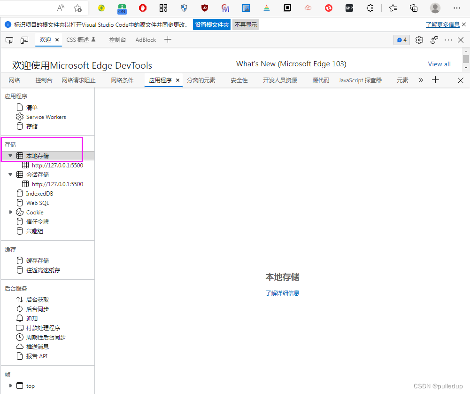The height and width of the screenshot is (394, 470).
Task: Click the View all link
Action: pyautogui.click(x=439, y=64)
